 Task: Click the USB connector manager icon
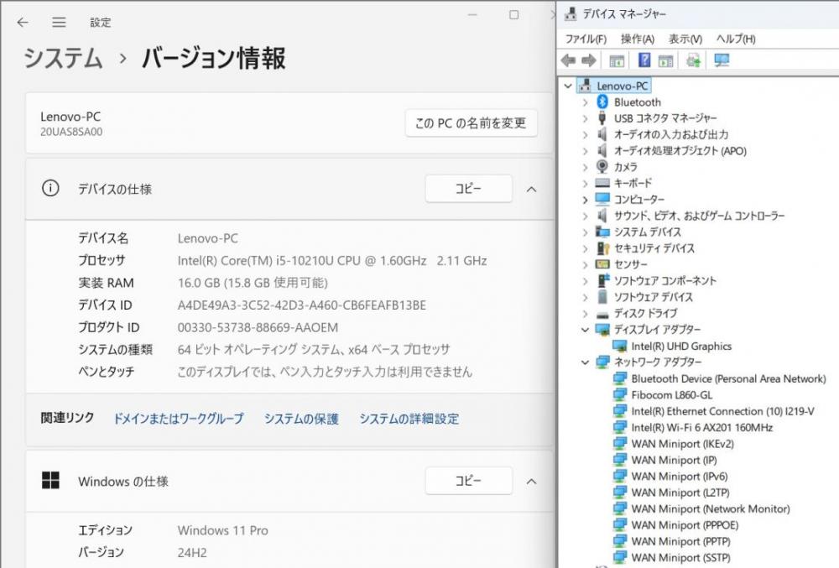[602, 117]
